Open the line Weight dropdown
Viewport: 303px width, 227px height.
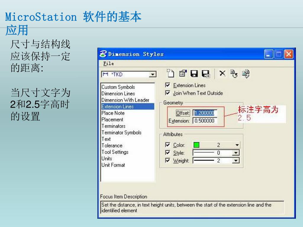(236, 160)
